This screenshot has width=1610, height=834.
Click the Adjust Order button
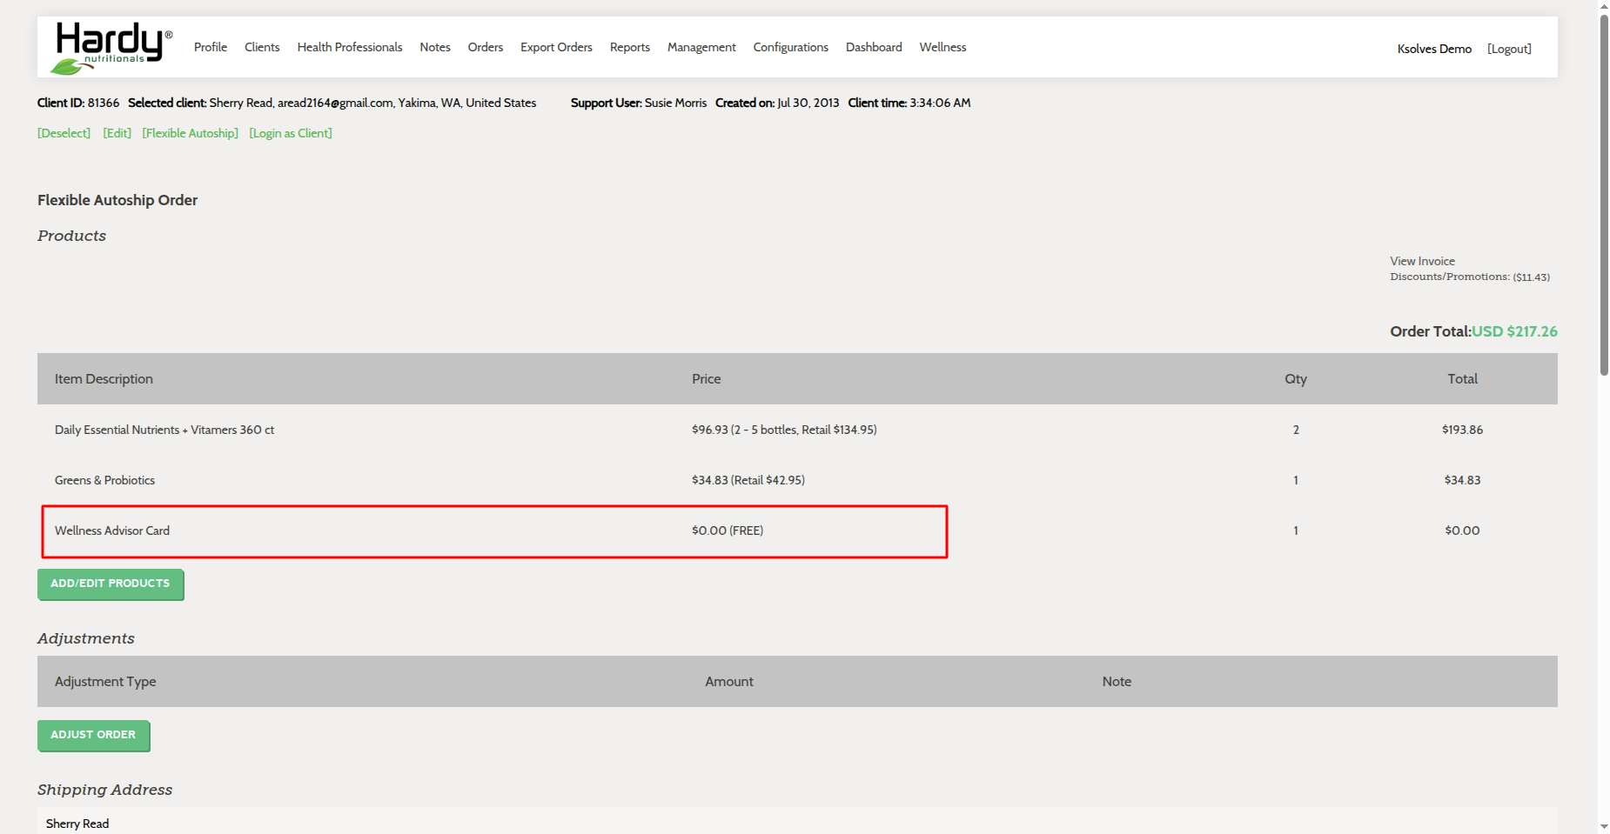pyautogui.click(x=93, y=735)
